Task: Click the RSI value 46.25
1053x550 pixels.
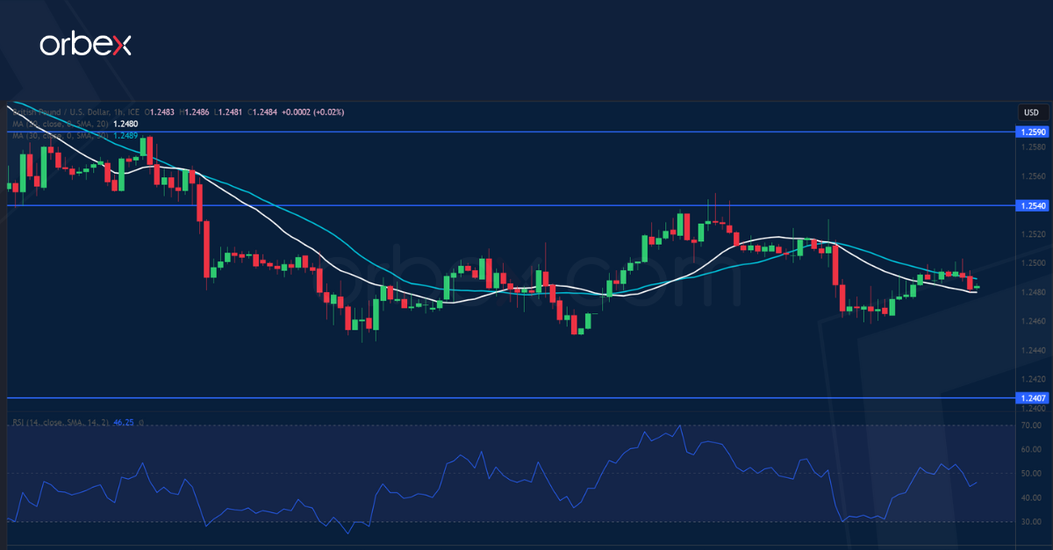Action: 124,422
